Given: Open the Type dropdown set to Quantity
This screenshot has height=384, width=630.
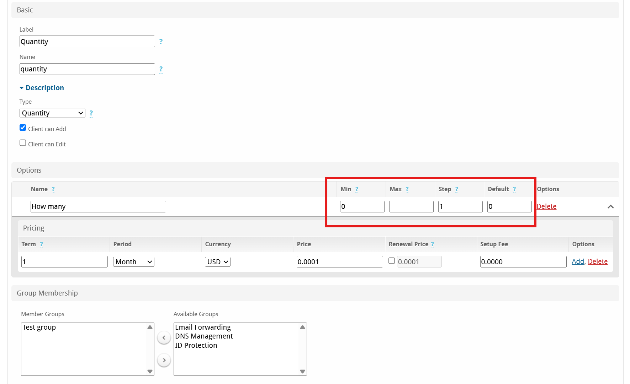Looking at the screenshot, I should pyautogui.click(x=52, y=113).
